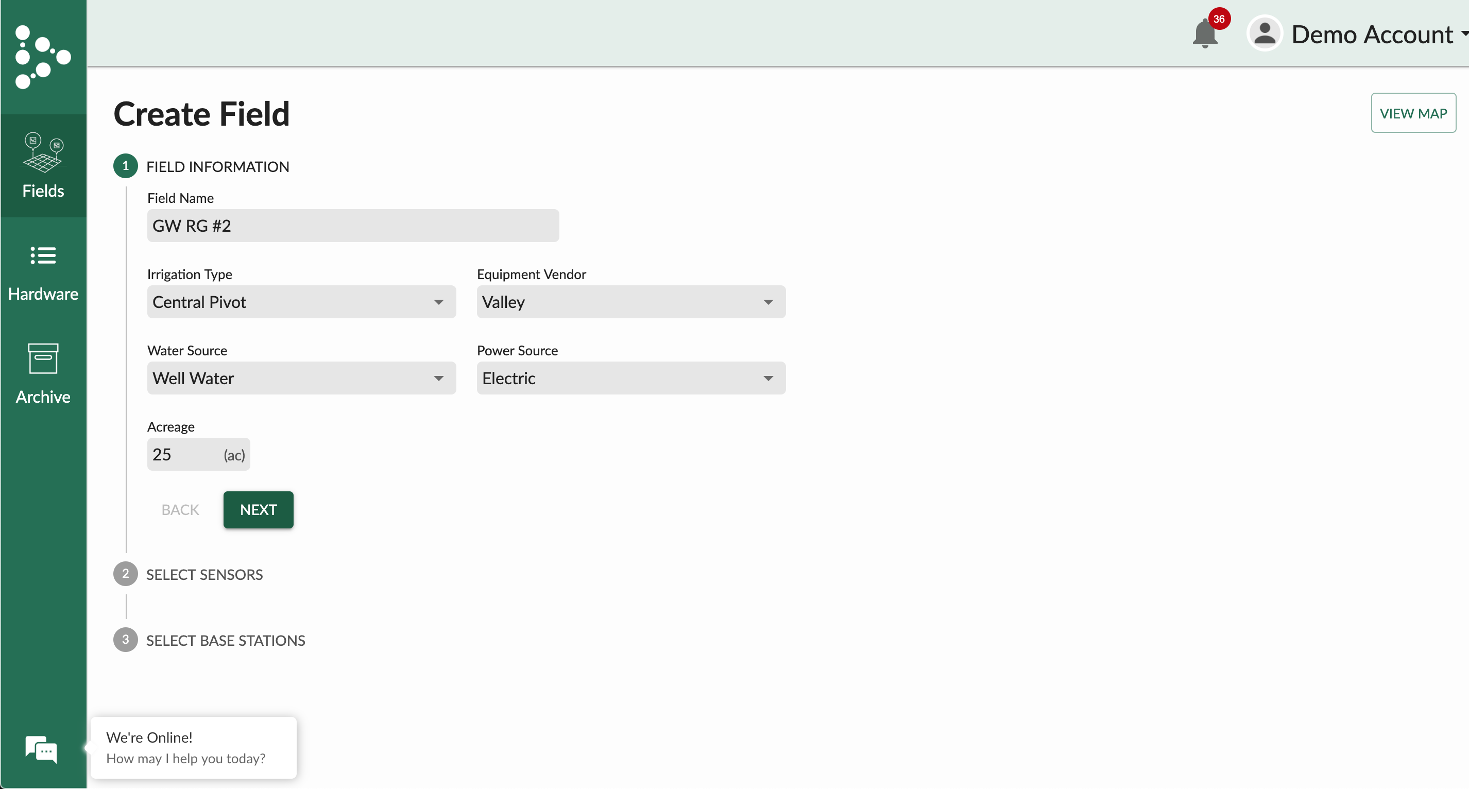Image resolution: width=1469 pixels, height=789 pixels.
Task: Open the Equipment Vendor dropdown
Action: point(630,302)
